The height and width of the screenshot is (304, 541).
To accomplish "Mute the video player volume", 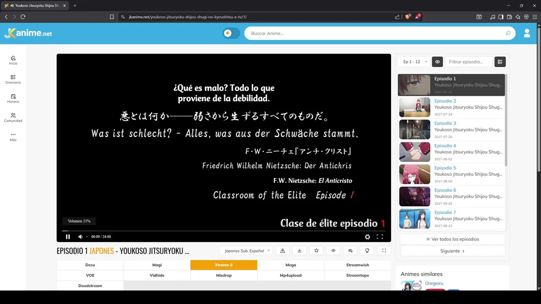I will pyautogui.click(x=80, y=237).
